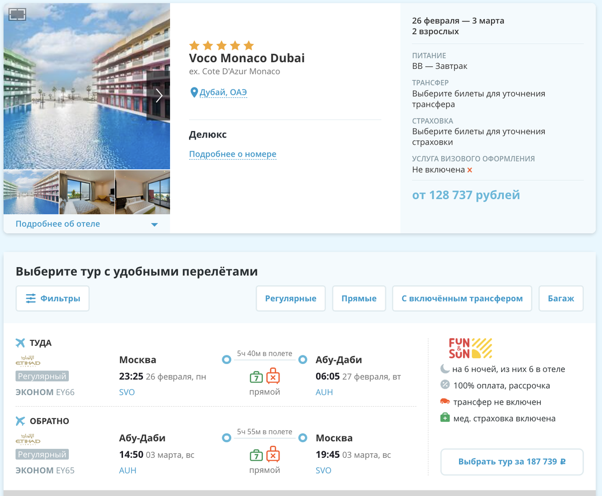Click outbound no-checked-luggage icon
The height and width of the screenshot is (496, 602).
(x=273, y=377)
